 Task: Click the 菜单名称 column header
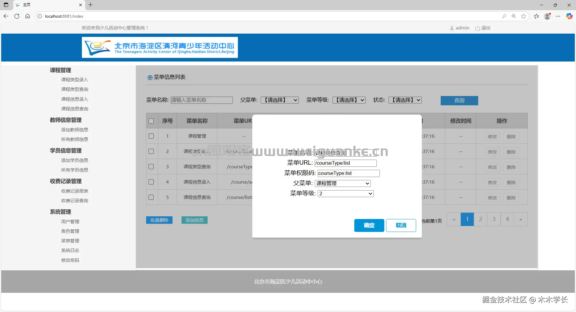(197, 121)
